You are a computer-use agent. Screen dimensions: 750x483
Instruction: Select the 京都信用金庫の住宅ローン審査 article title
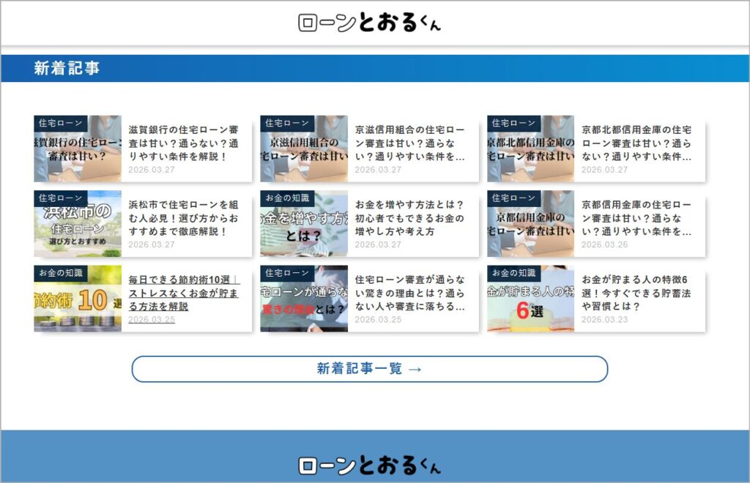pos(636,218)
